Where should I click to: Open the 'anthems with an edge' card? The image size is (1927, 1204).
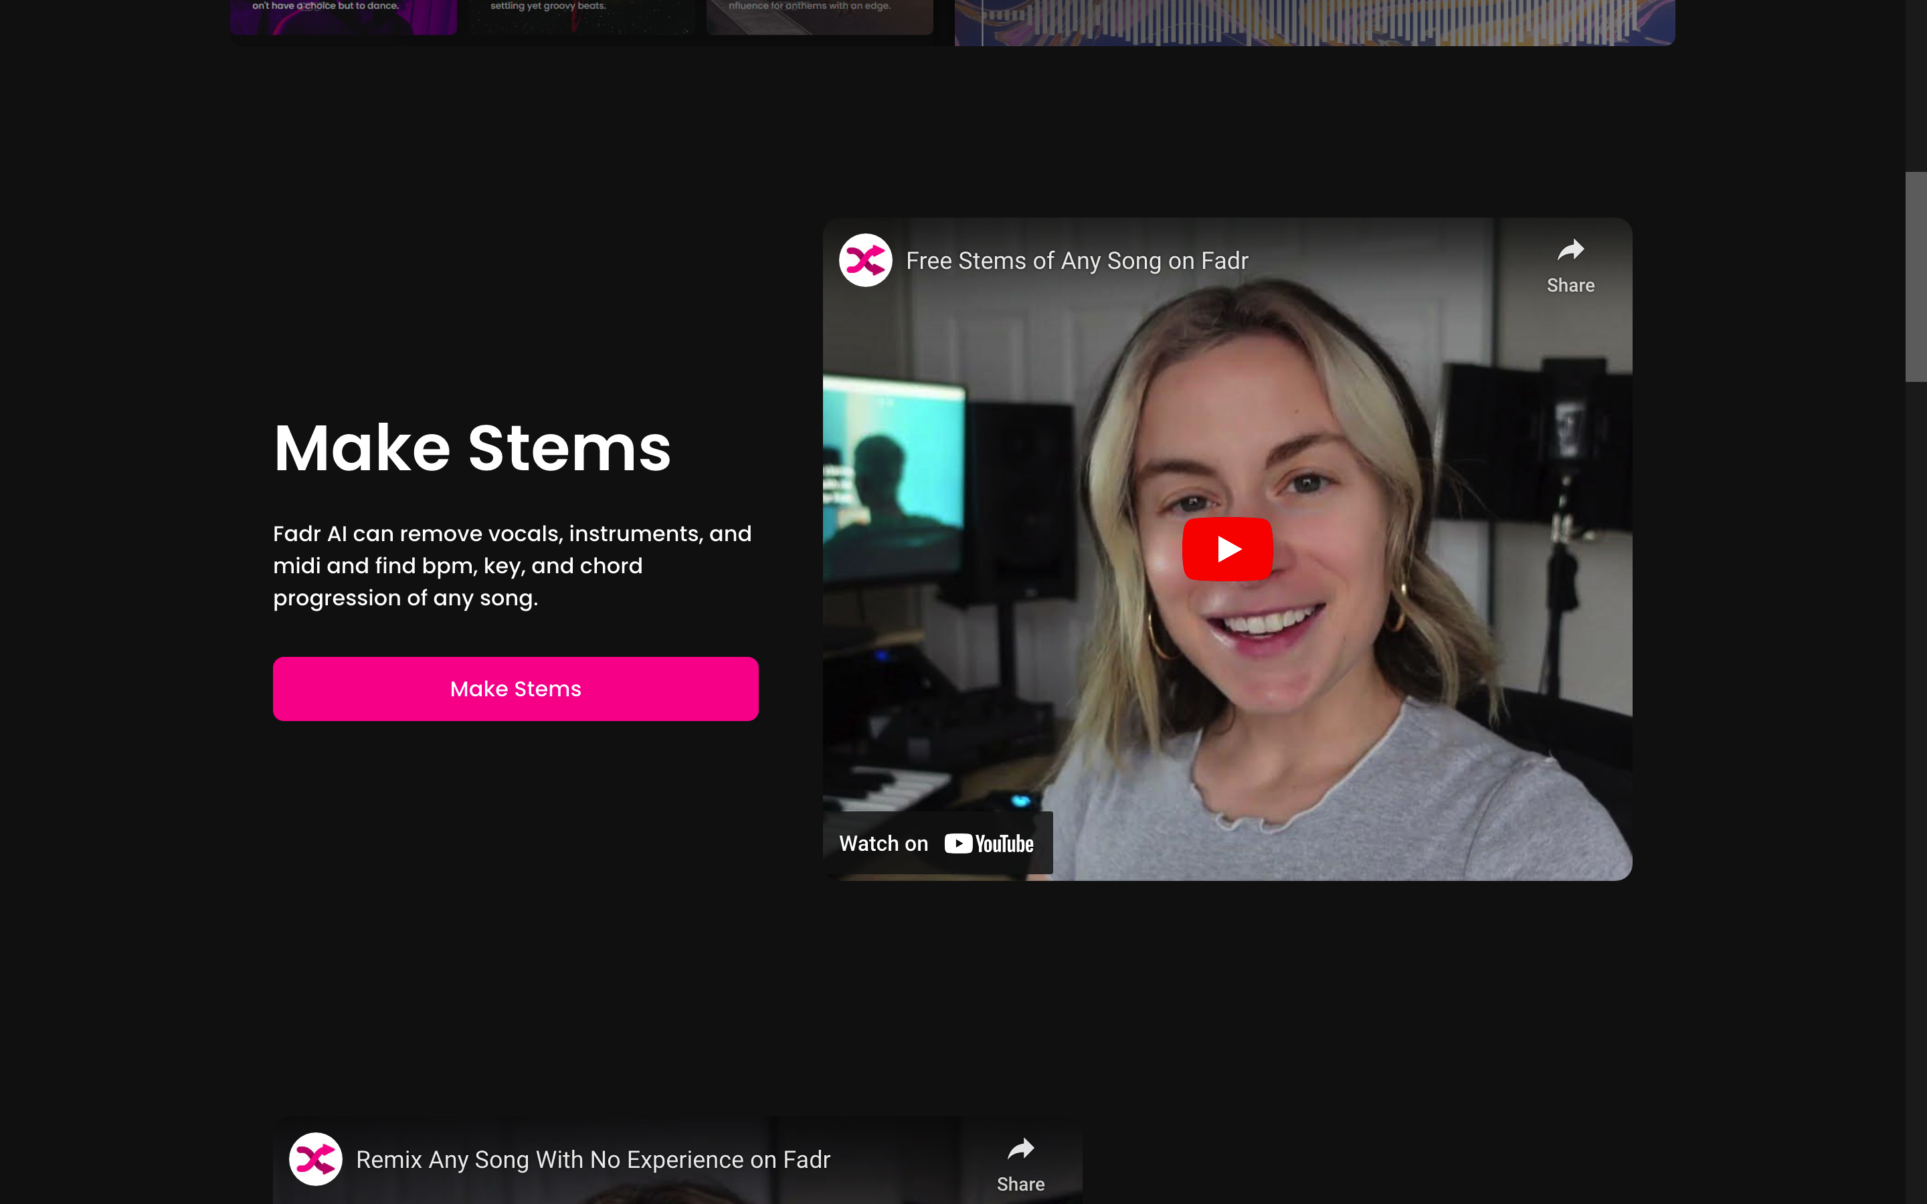(x=820, y=16)
